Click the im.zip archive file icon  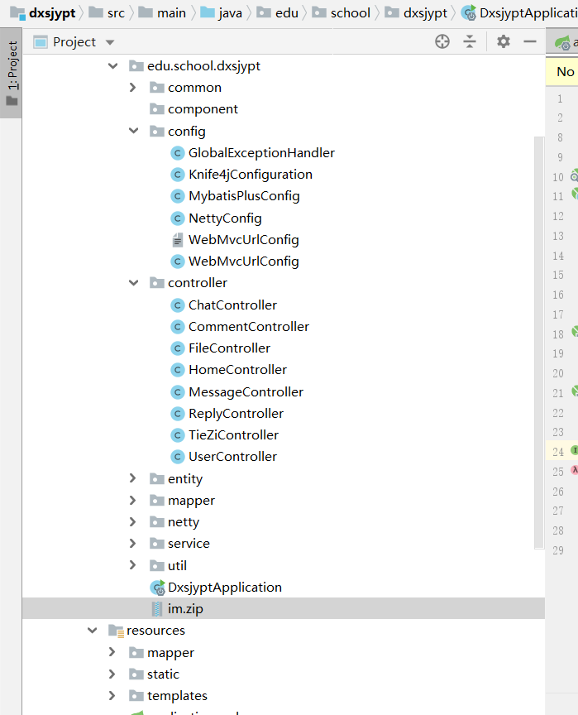pos(157,609)
